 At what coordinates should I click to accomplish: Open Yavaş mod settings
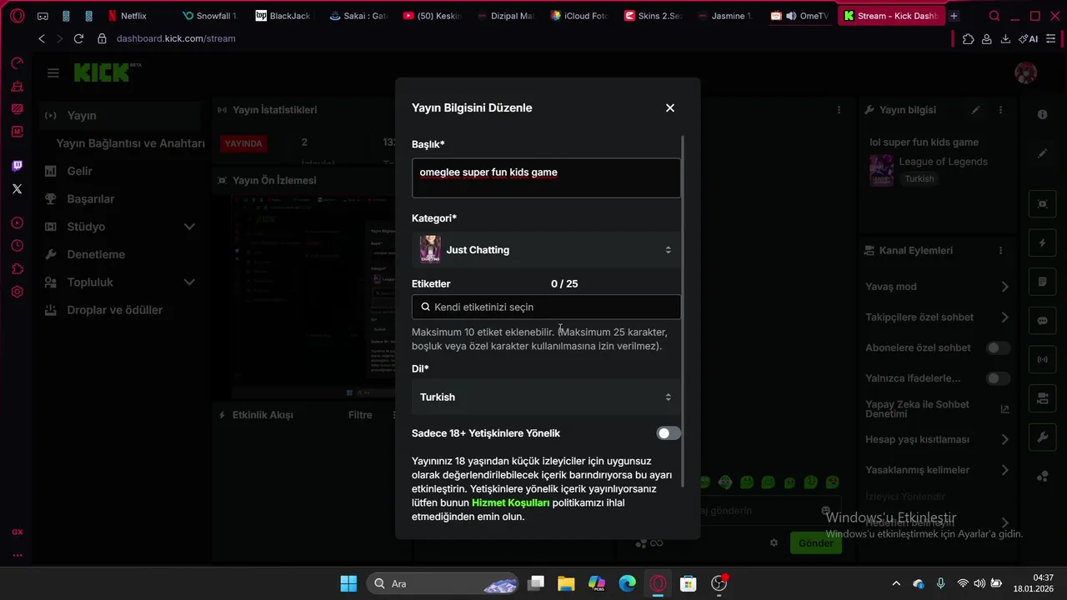(937, 287)
